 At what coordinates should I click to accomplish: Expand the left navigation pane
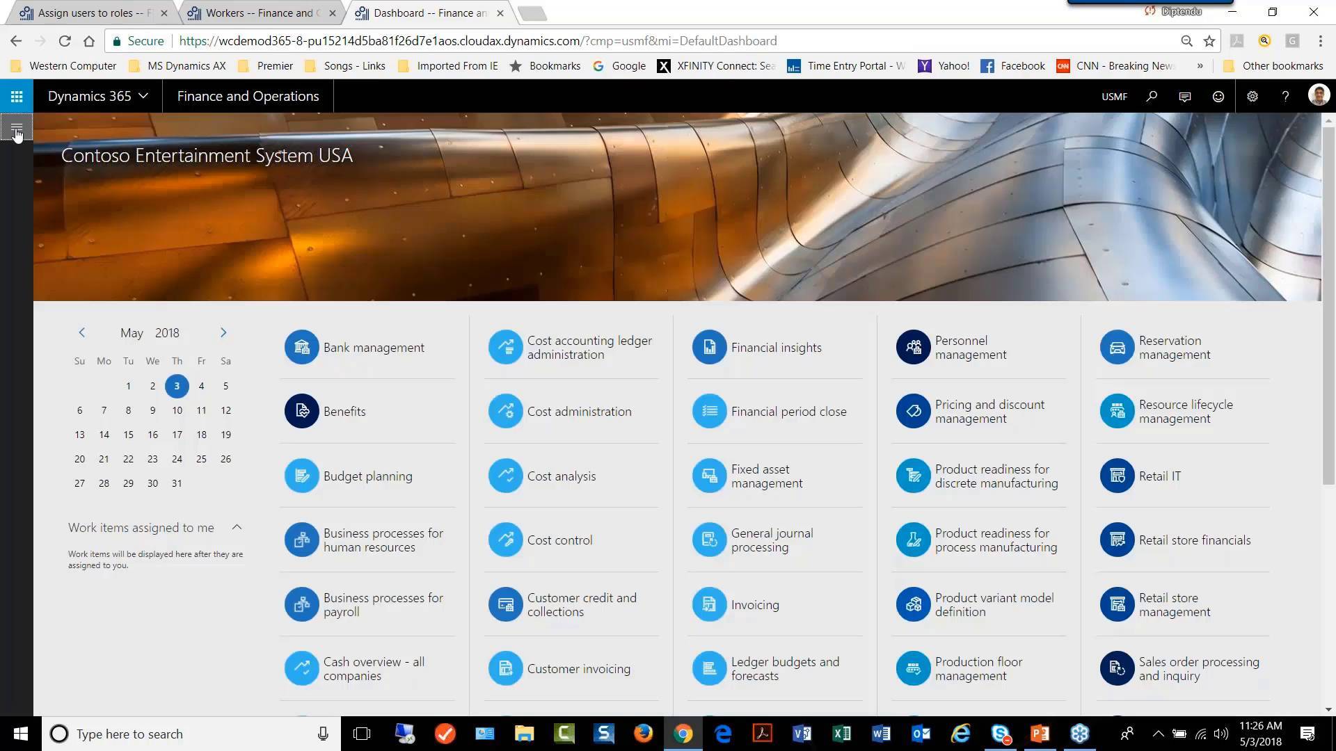16,127
